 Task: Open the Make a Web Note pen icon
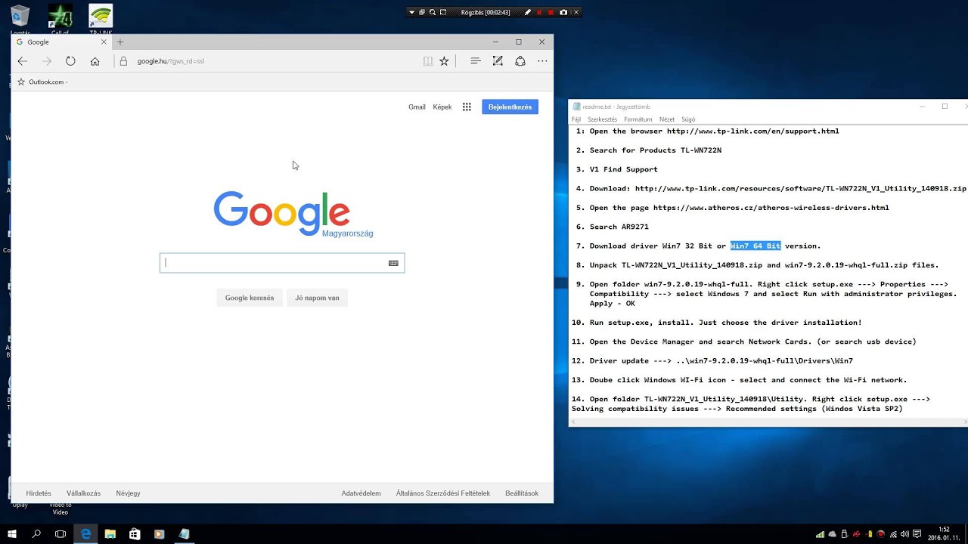pos(498,61)
